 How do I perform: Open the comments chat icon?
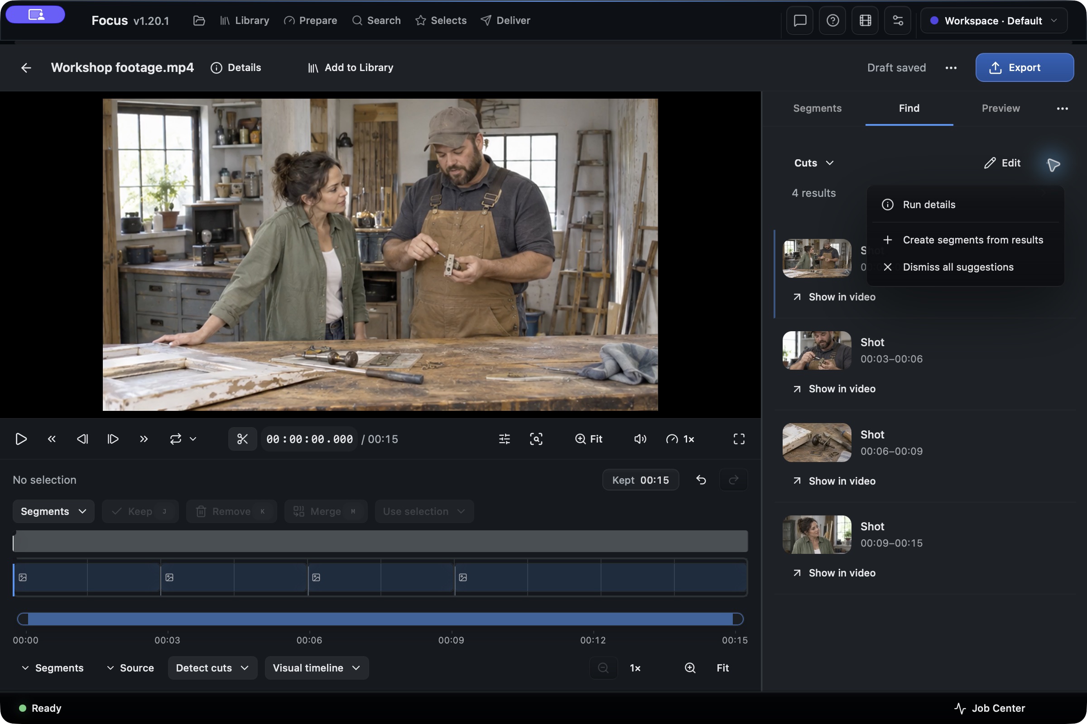800,20
